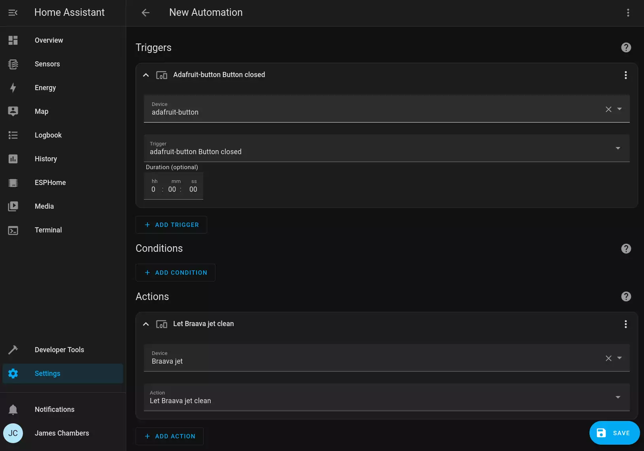Click the duration hours field
Viewport: 644px width, 451px height.
pyautogui.click(x=153, y=189)
